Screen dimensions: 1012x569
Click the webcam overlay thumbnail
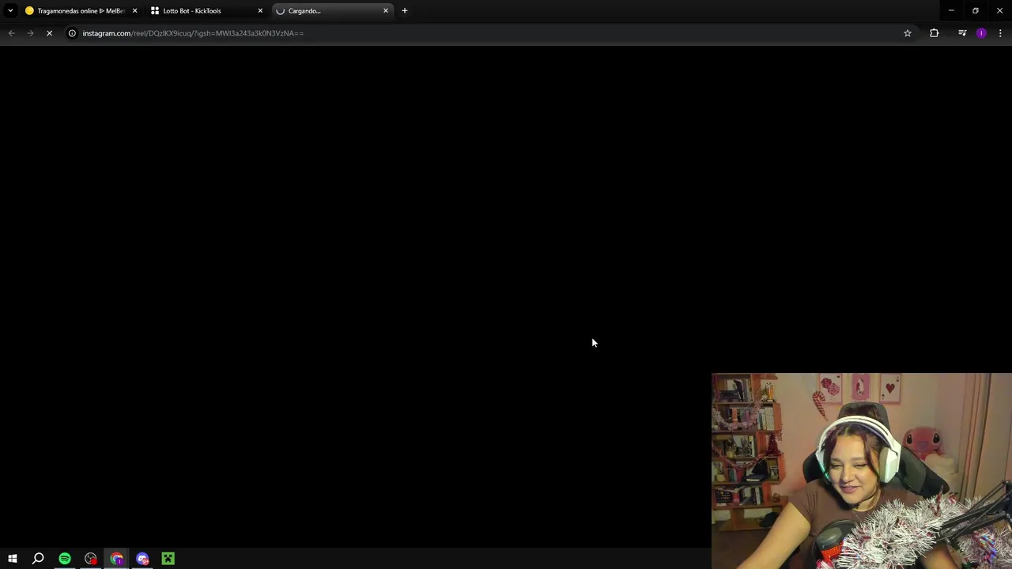click(862, 471)
